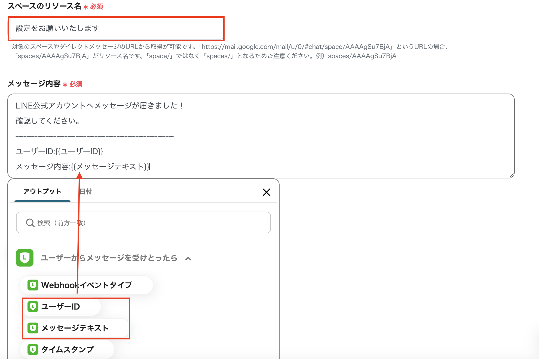Viewport: 539px width, 359px height.
Task: Click the chevron next to the trigger group
Action: 188,258
